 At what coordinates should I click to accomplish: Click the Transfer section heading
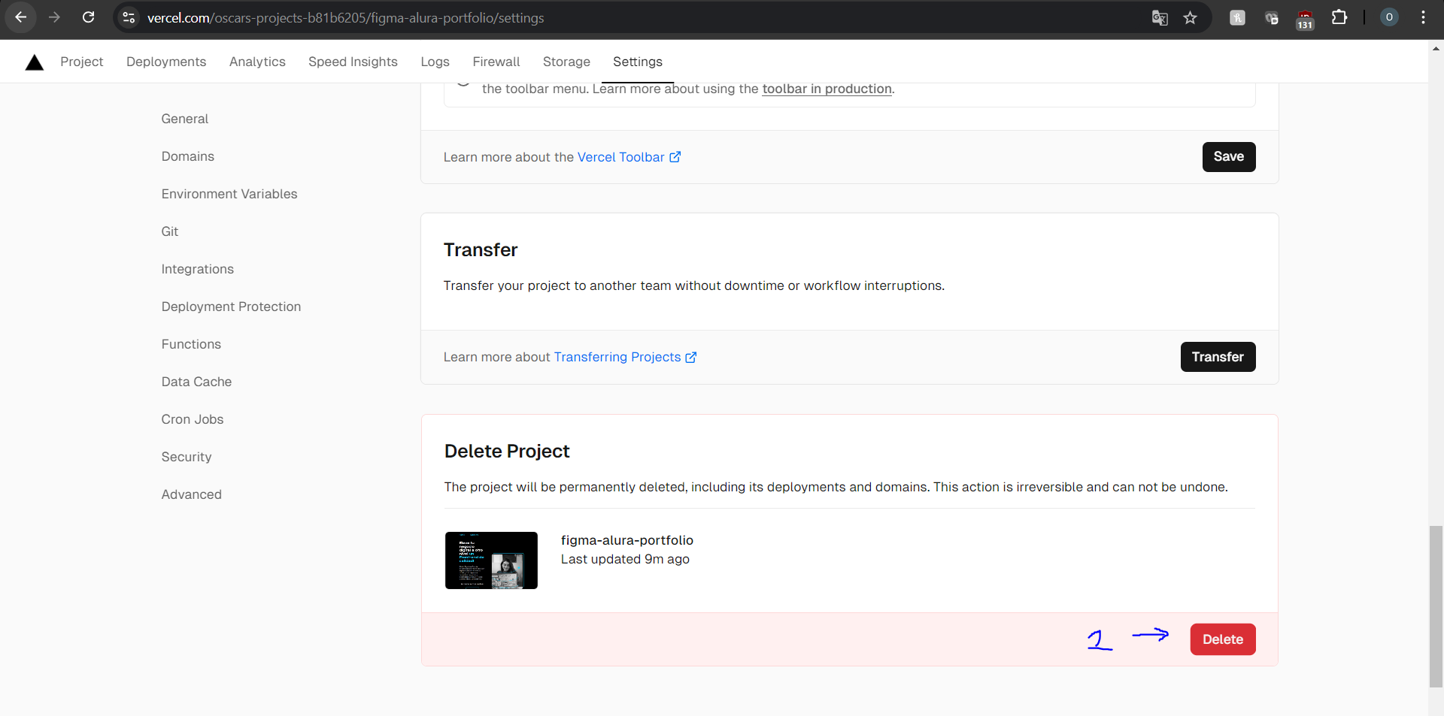(x=481, y=250)
